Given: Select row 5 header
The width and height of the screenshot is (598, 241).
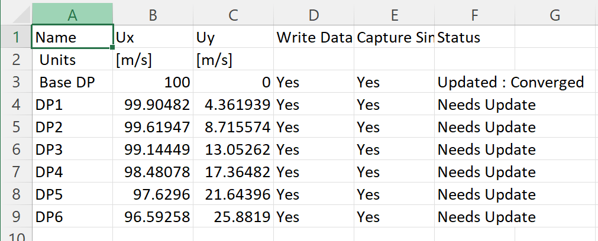Looking at the screenshot, I should pyautogui.click(x=16, y=127).
